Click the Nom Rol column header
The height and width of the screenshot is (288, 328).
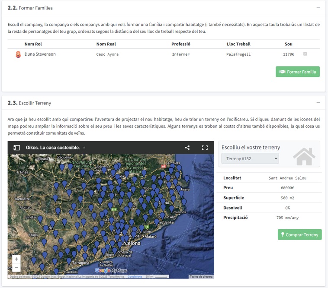[x=33, y=44]
